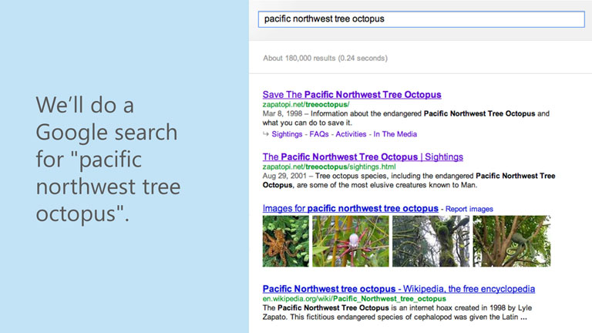Click the search box containing "pacific northwest tree octopus"
Screen dimensions: 592x333
(421, 18)
